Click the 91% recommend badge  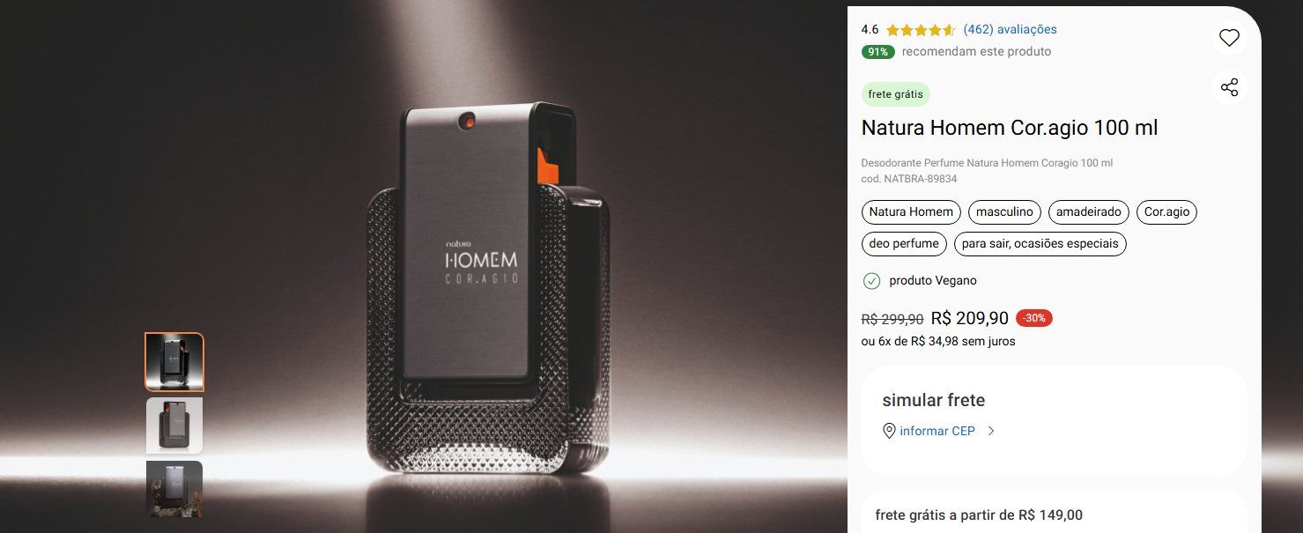click(878, 52)
